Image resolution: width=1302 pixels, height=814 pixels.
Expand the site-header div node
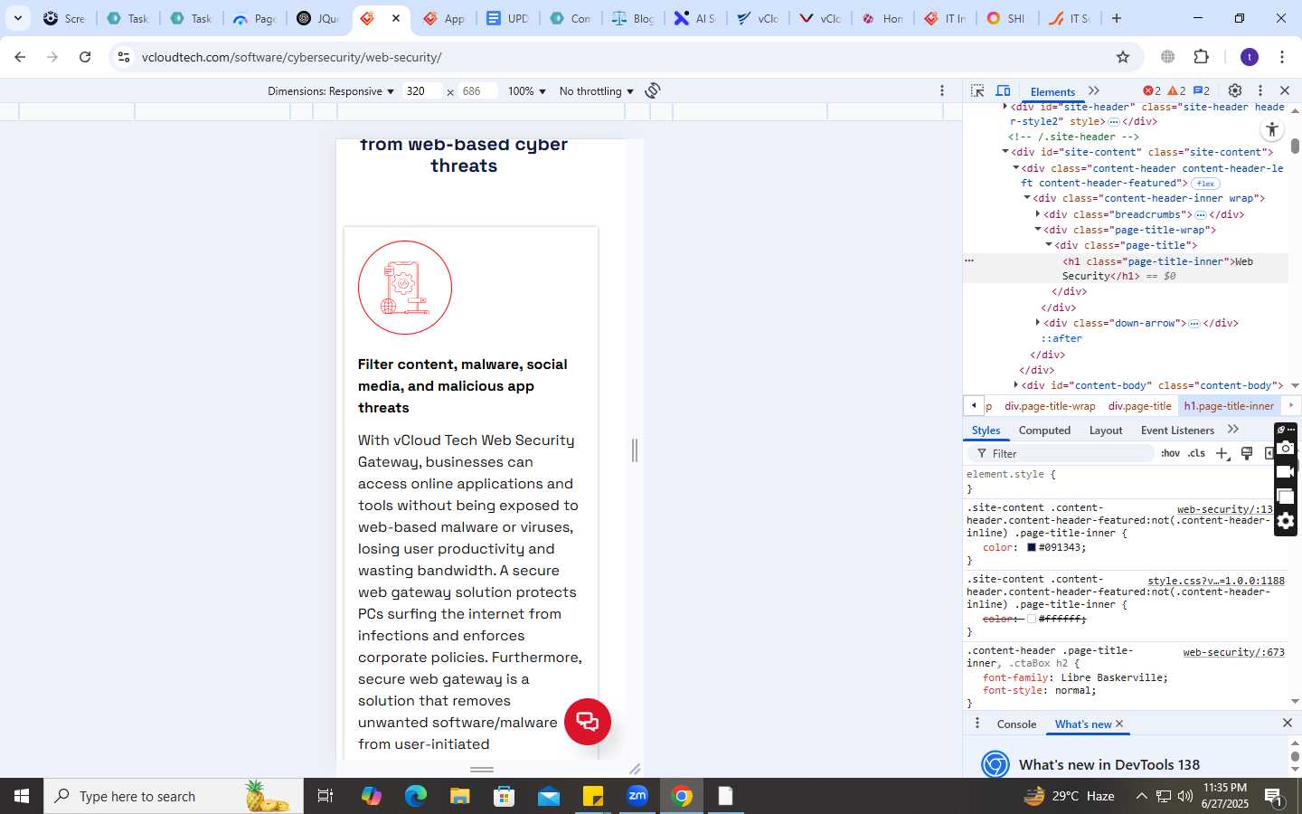[1005, 107]
